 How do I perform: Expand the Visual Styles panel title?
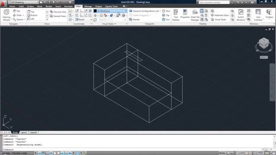[x=109, y=24]
